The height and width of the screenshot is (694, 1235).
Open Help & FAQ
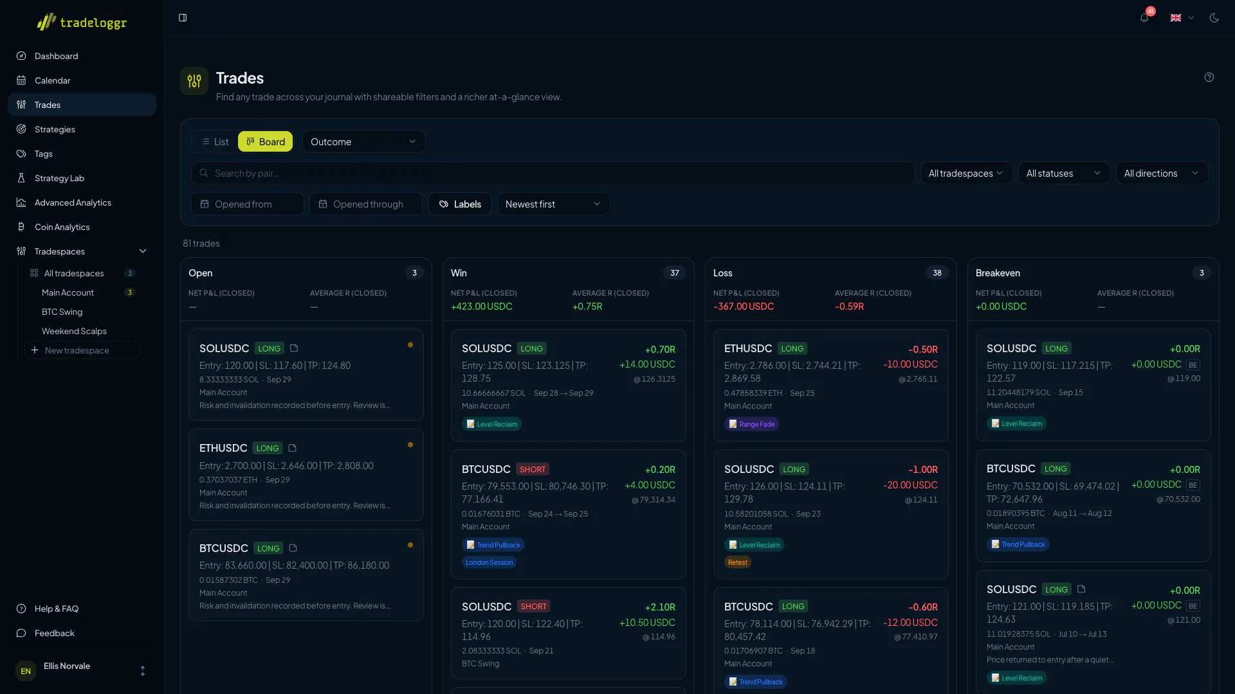(x=82, y=609)
